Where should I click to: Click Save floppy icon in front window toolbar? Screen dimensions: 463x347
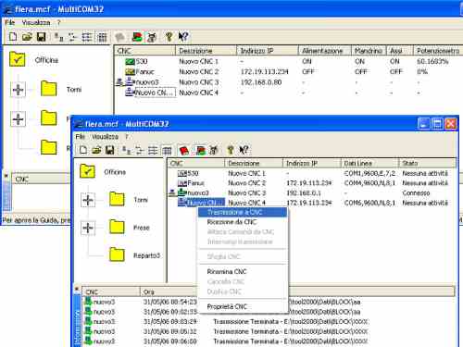pos(109,150)
